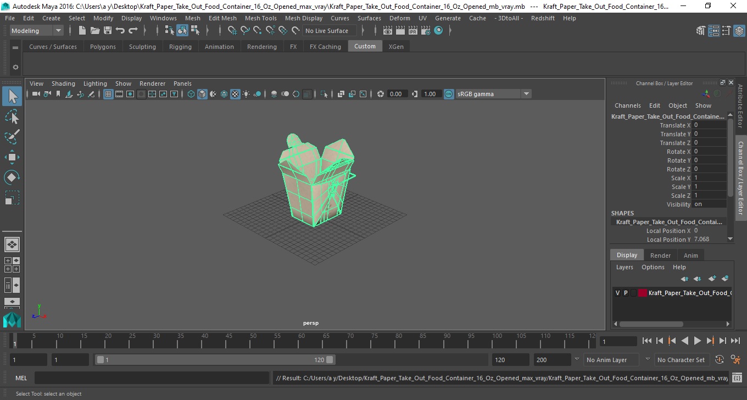Image resolution: width=747 pixels, height=400 pixels.
Task: Toggle wireframe shading cube icon
Action: tap(191, 94)
